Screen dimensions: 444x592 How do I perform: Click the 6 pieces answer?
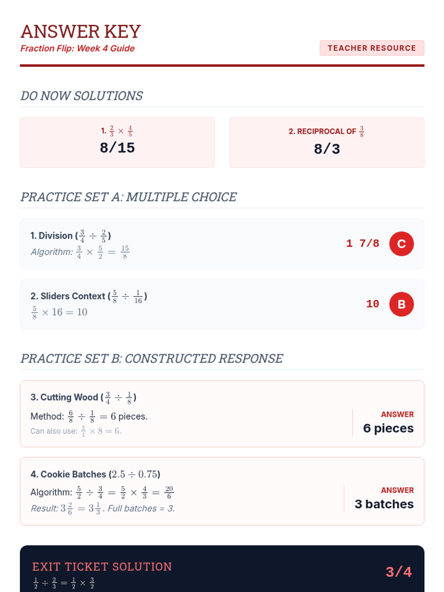pos(388,428)
